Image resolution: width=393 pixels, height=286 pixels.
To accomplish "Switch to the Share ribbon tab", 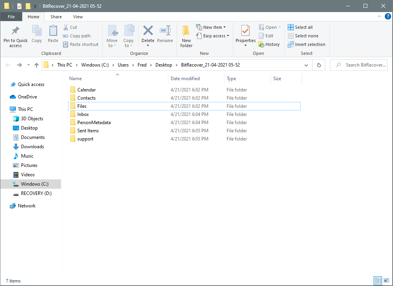I will click(x=56, y=17).
